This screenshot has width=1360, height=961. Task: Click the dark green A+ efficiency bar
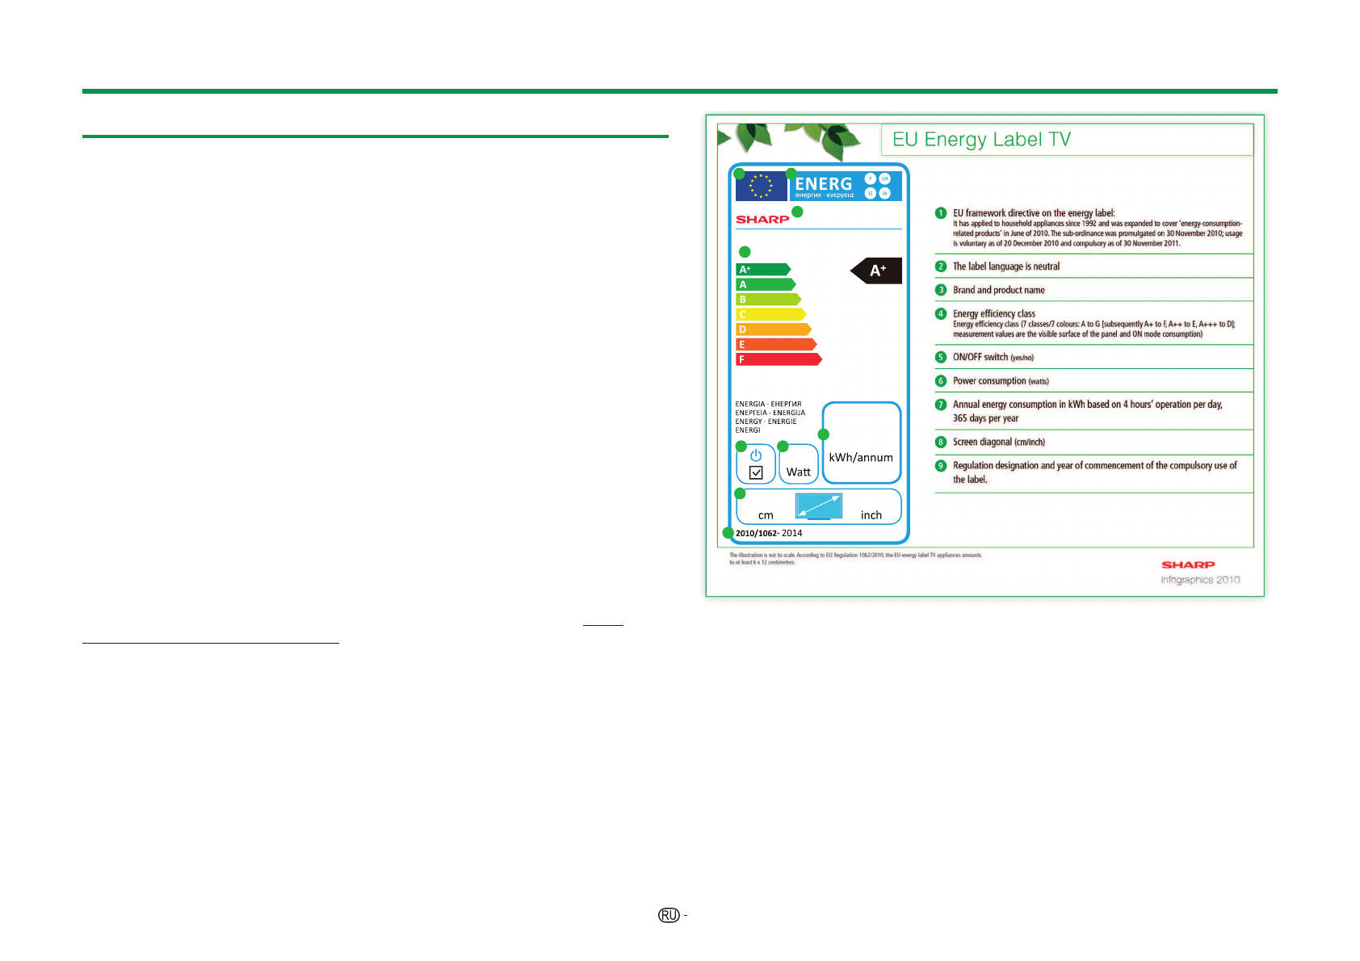coord(762,270)
